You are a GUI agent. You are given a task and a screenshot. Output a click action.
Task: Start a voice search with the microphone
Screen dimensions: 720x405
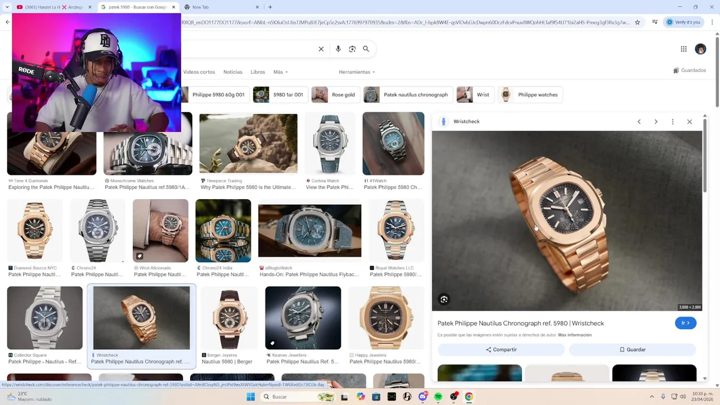[338, 49]
